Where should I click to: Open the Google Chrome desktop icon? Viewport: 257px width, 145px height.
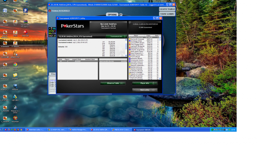[15, 66]
